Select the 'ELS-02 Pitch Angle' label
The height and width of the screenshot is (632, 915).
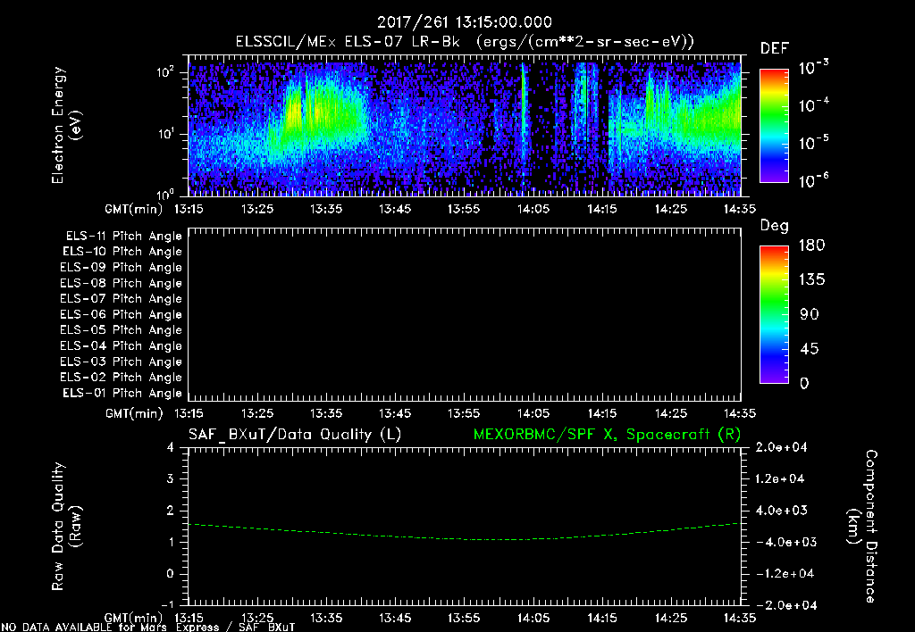click(x=121, y=378)
